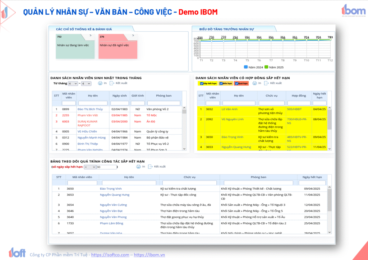
Task: Uncheck the 'Sắp hết hạn' checkbox
Action: pyautogui.click(x=201, y=83)
